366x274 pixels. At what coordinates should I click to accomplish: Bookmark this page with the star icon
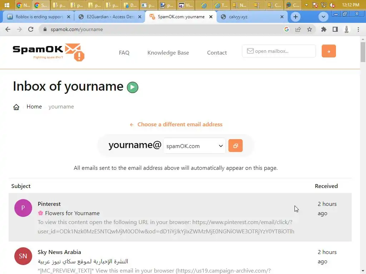point(309,29)
